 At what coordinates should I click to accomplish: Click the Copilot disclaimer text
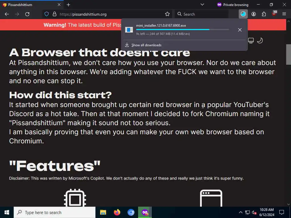(x=126, y=178)
